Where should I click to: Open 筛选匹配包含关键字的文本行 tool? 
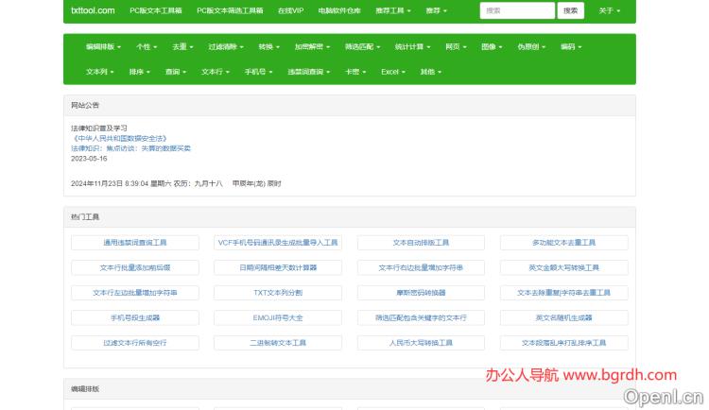[421, 317]
